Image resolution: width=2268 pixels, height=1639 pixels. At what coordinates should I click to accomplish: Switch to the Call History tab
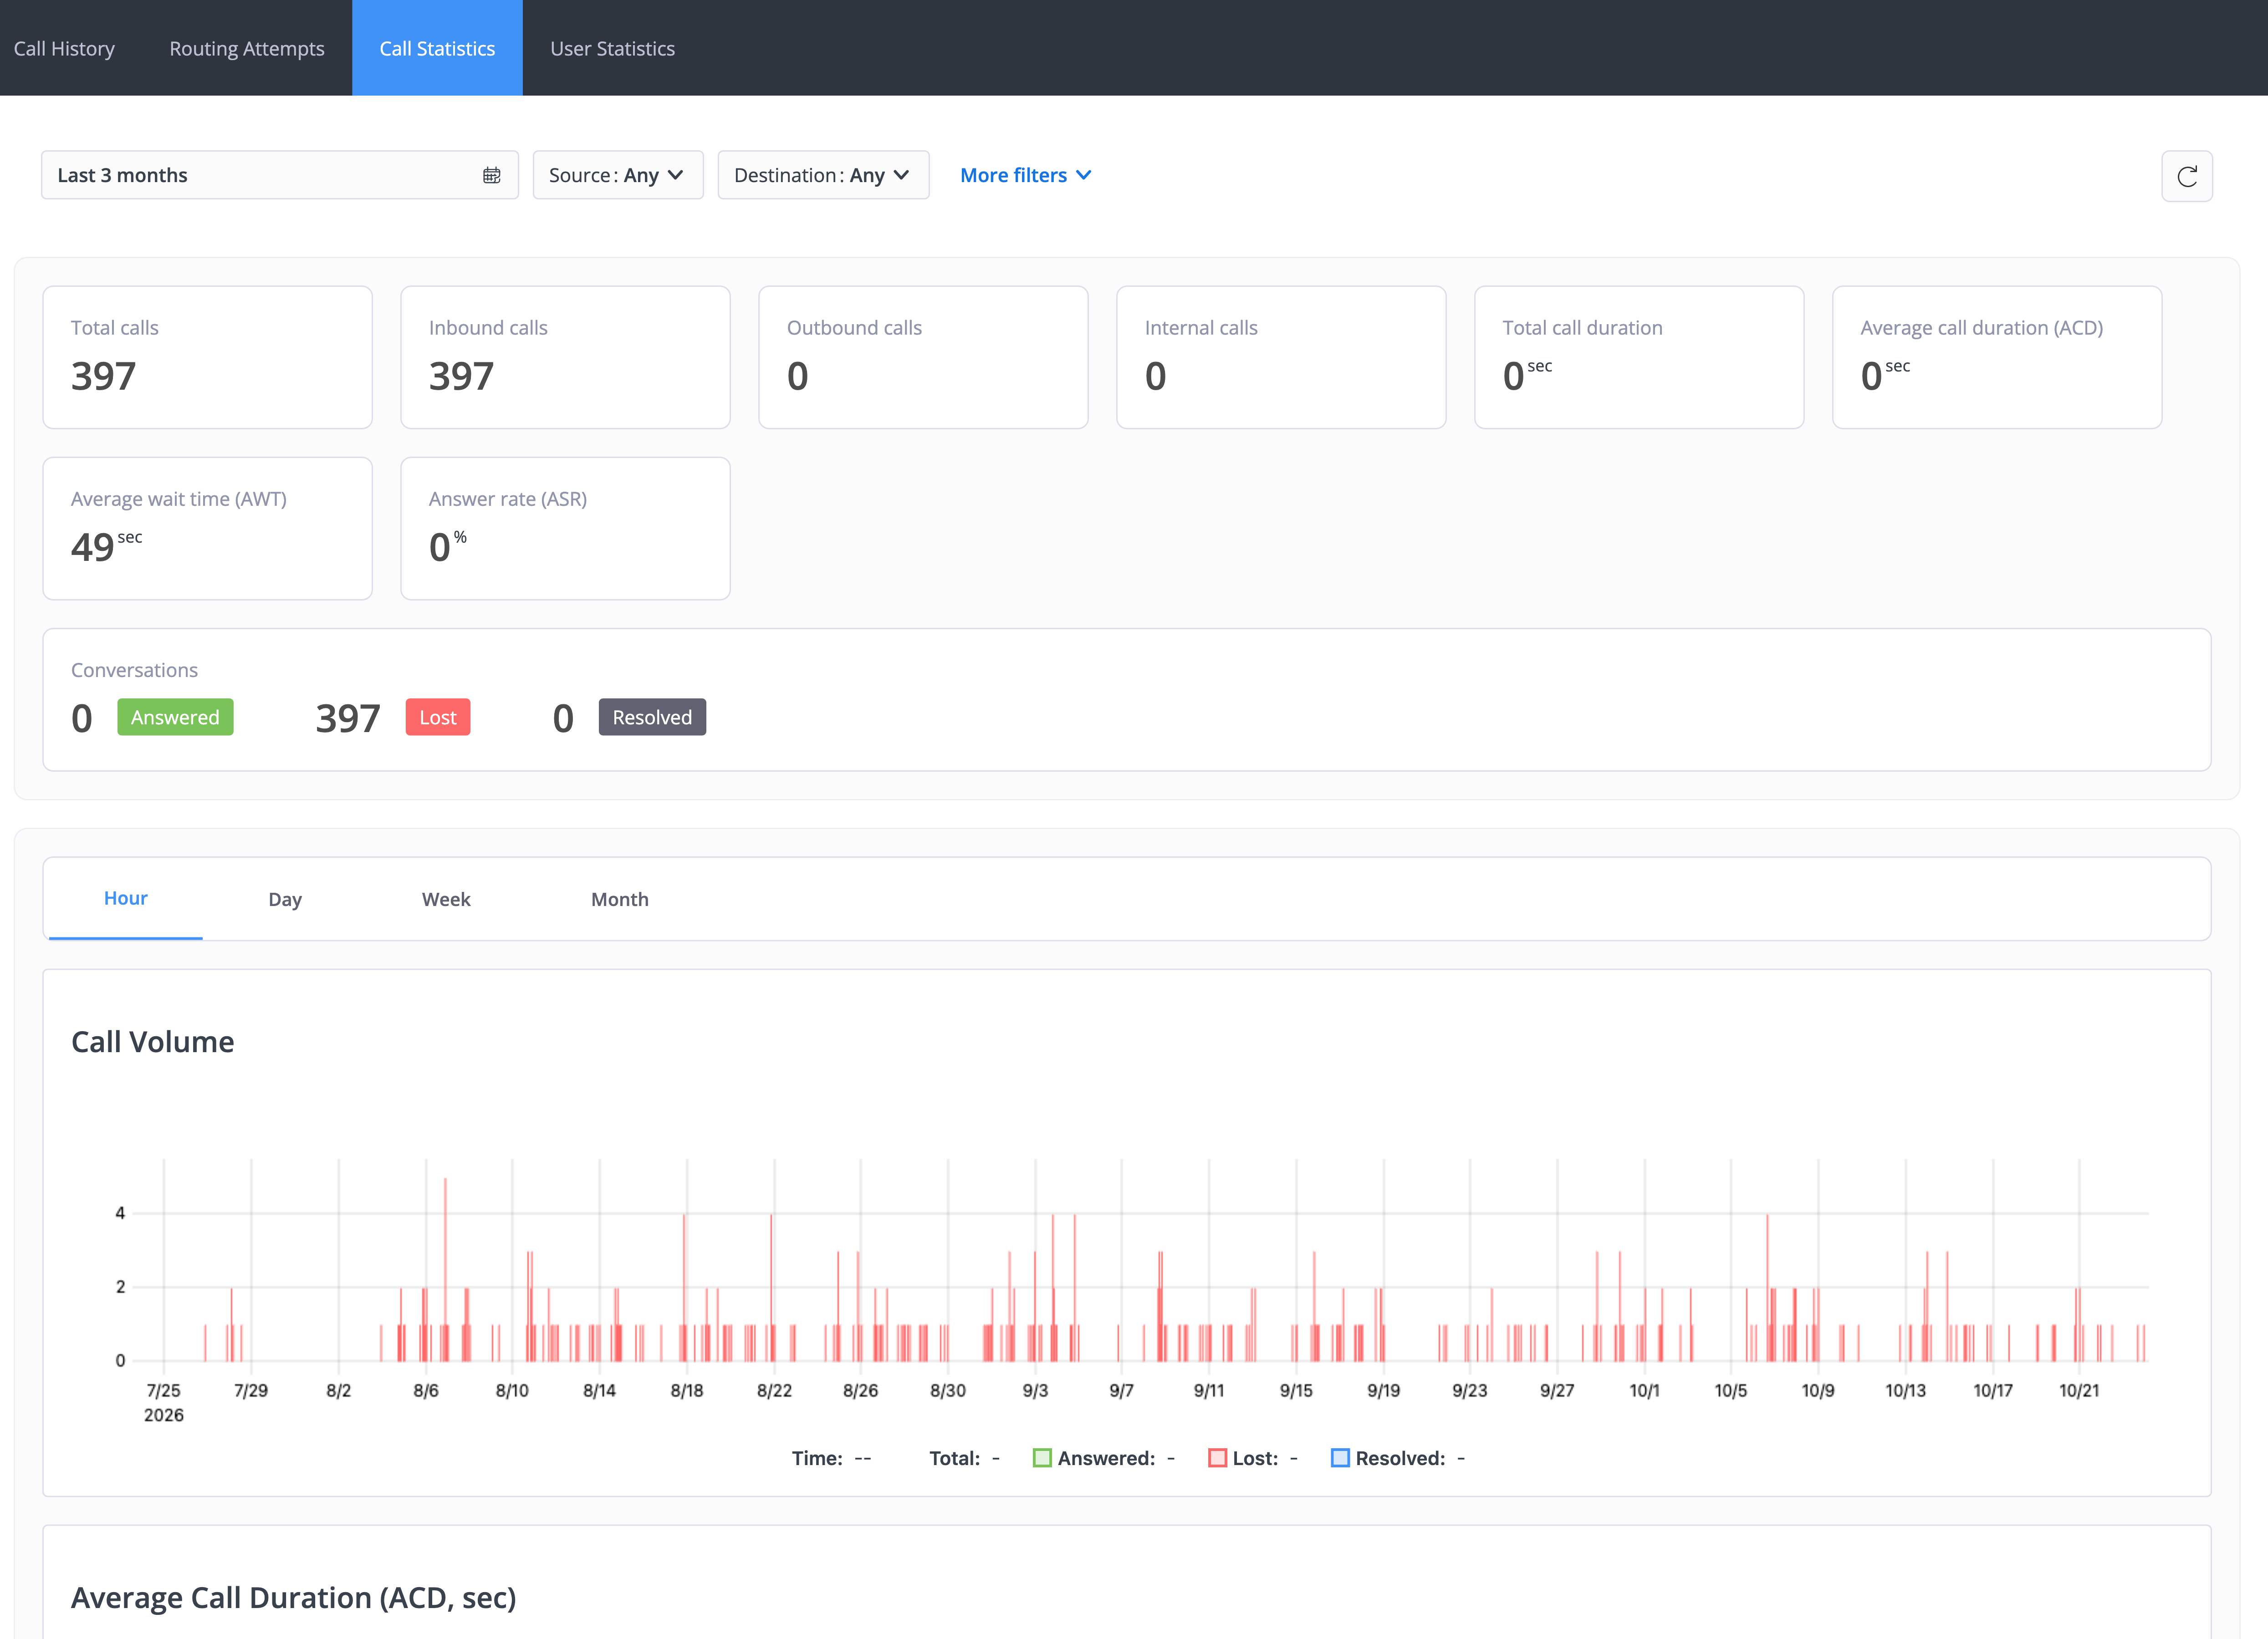[64, 48]
